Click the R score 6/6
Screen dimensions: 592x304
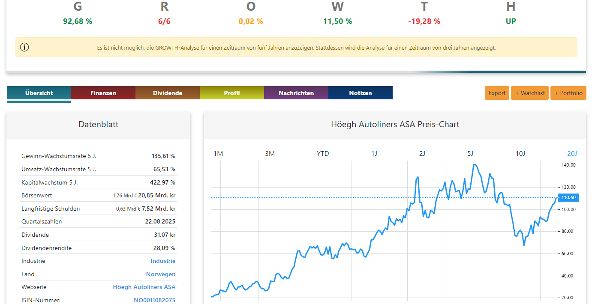pos(164,21)
